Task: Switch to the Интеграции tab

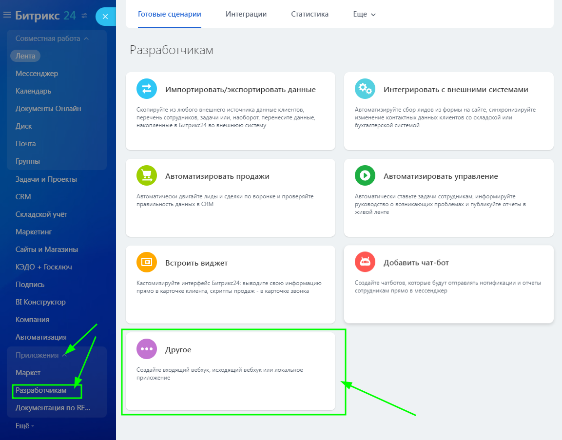Action: click(246, 14)
